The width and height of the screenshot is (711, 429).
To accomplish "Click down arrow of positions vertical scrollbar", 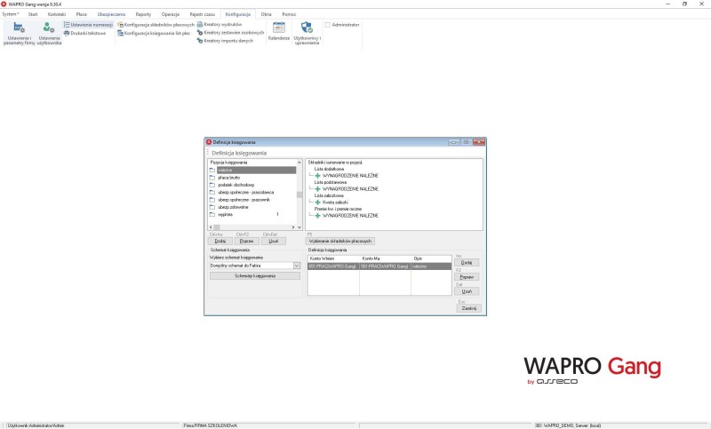I will pos(300,227).
